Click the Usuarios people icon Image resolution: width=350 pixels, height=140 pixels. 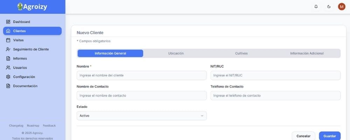pos(8,68)
